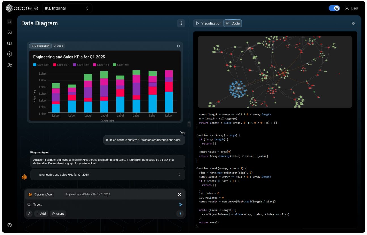Expand the Engineering and Sales KPIs result card
The height and width of the screenshot is (235, 367).
pyautogui.click(x=180, y=174)
